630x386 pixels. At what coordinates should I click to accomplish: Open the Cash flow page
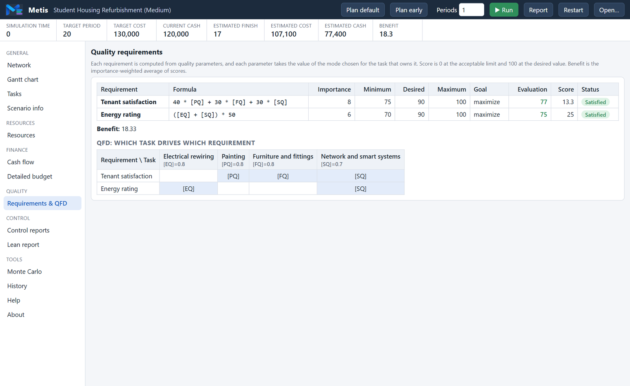(x=43, y=162)
